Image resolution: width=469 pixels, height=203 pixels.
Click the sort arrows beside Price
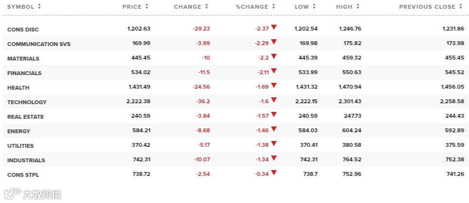point(147,7)
